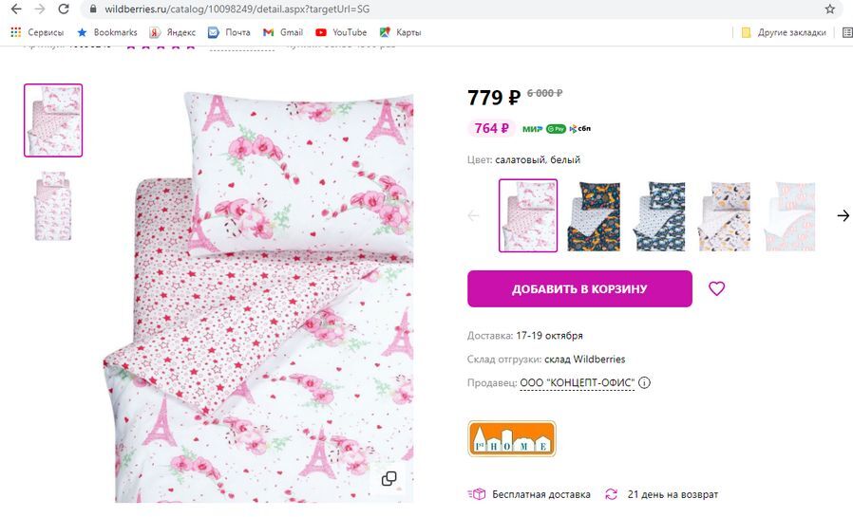Screen dimensions: 853x517
Task: Select the dark fox-pattern bedding color variant
Action: pos(594,216)
